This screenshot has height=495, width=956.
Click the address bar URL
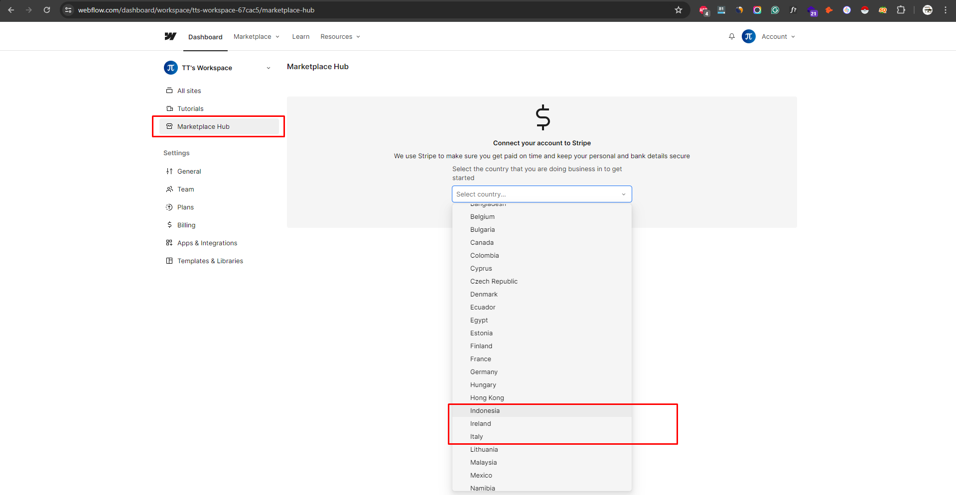tap(196, 10)
